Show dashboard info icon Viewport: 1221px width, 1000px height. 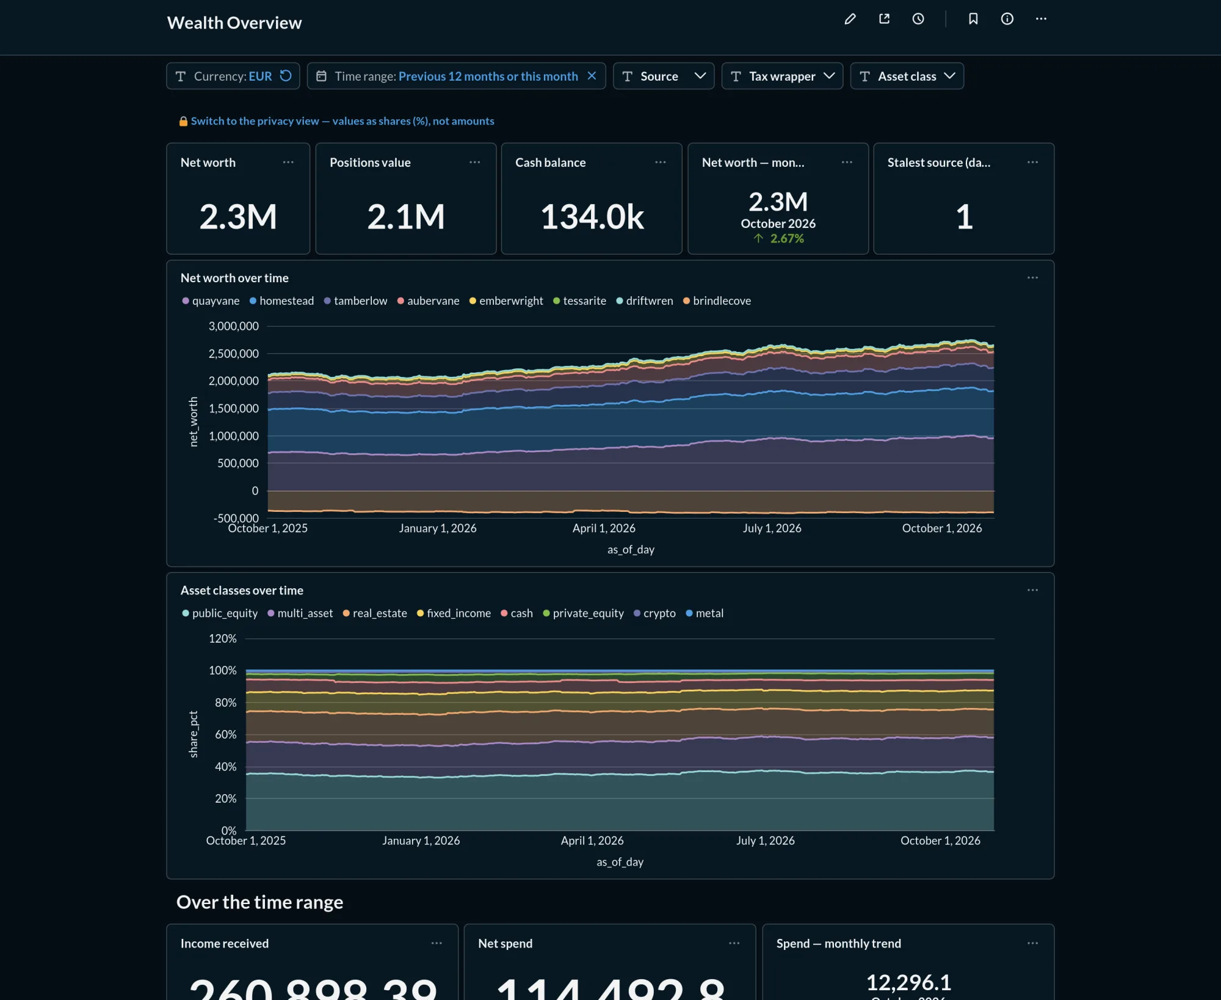point(1007,19)
